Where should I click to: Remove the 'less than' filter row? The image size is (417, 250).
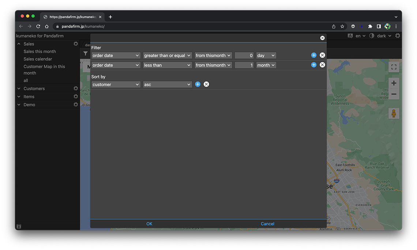click(x=322, y=65)
